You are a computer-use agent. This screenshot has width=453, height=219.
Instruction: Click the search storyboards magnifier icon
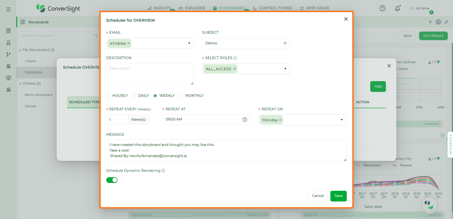tap(96, 36)
